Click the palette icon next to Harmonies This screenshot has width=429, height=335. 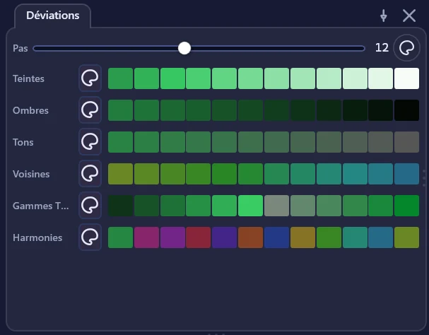coord(90,237)
